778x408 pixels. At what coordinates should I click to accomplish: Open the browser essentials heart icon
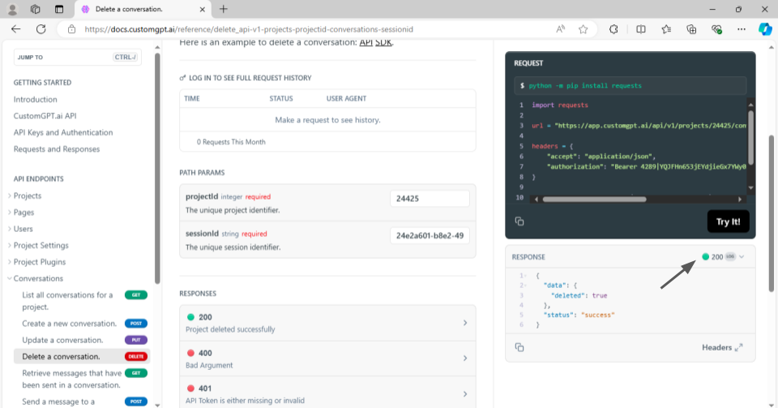coord(716,29)
